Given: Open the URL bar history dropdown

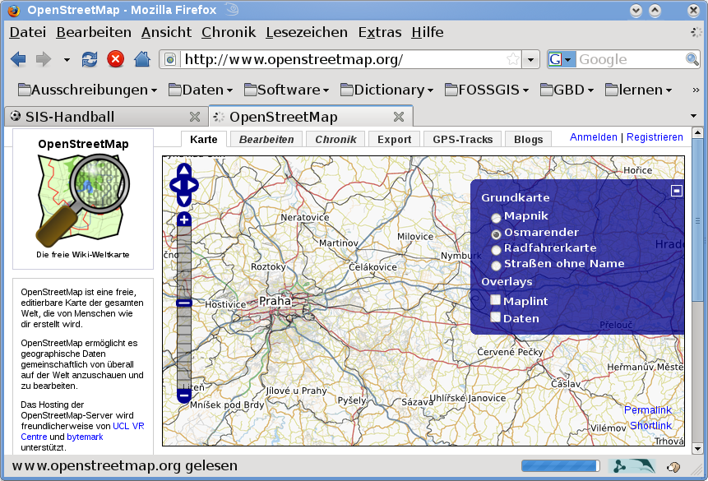Looking at the screenshot, I should pos(531,59).
